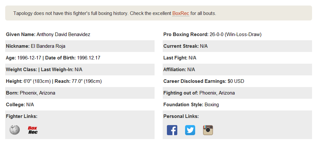The height and width of the screenshot is (141, 314).
Task: Open the fighter's Instagram profile icon
Action: point(208,130)
